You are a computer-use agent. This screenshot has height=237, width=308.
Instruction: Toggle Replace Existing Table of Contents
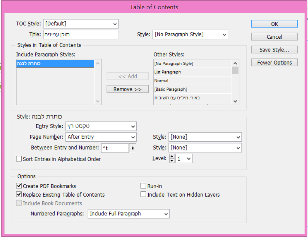19,194
